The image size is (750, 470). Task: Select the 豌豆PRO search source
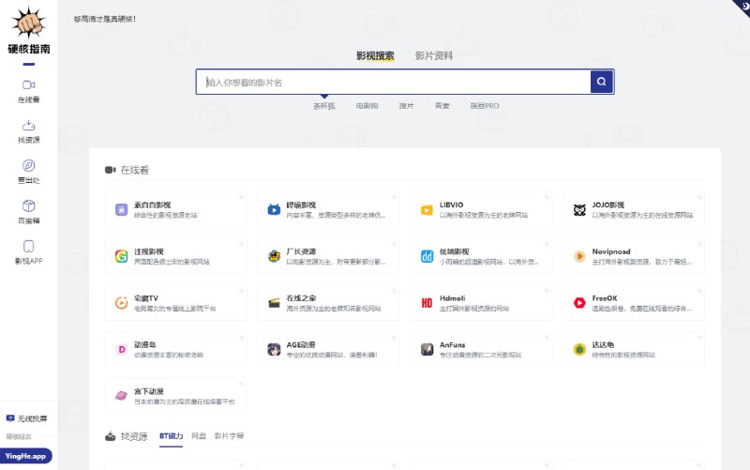[486, 106]
